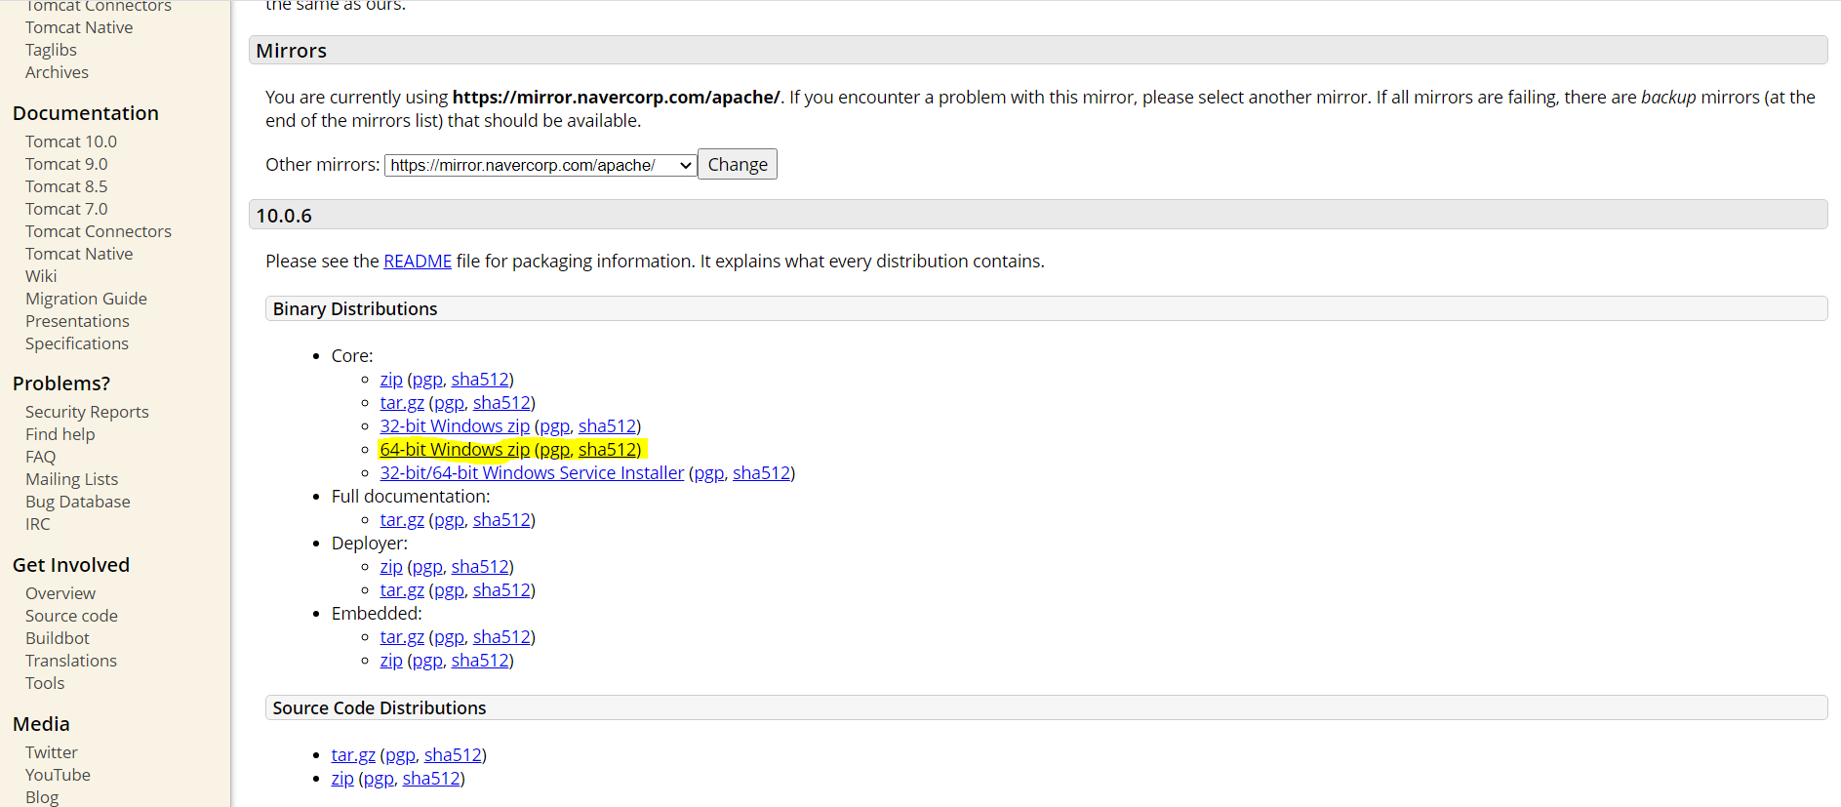Open Tomcat 9.0 documentation

pyautogui.click(x=66, y=164)
